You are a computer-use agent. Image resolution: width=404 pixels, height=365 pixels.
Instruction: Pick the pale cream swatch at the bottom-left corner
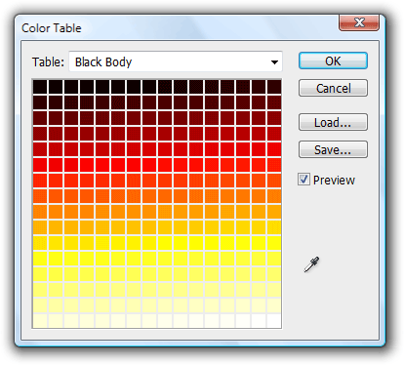40,321
